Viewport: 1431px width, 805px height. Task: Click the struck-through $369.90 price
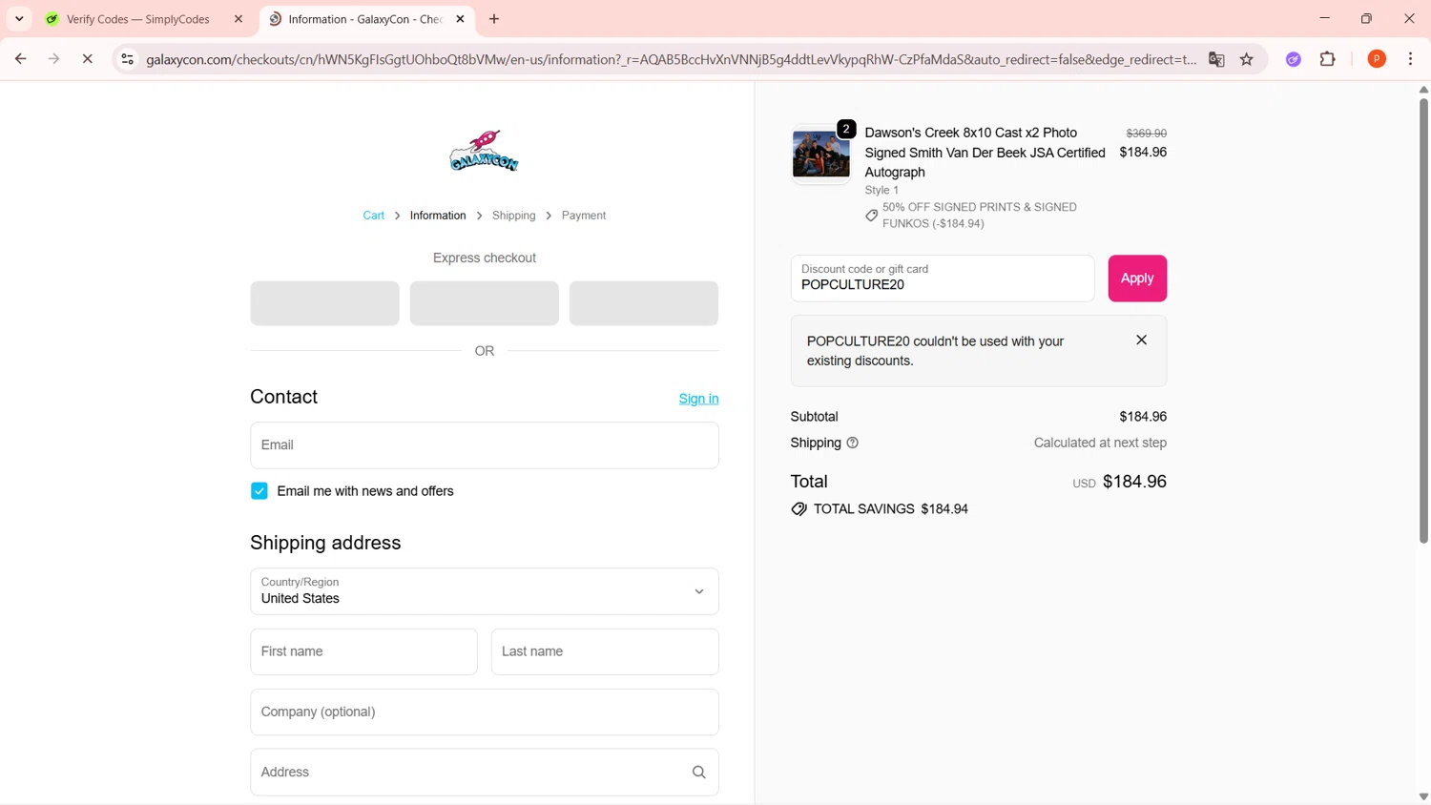pos(1146,134)
